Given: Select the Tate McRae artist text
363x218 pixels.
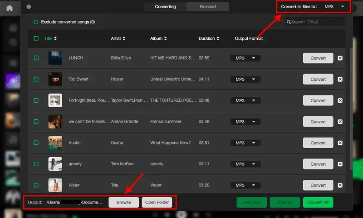Looking at the screenshot, I should click(x=122, y=164).
